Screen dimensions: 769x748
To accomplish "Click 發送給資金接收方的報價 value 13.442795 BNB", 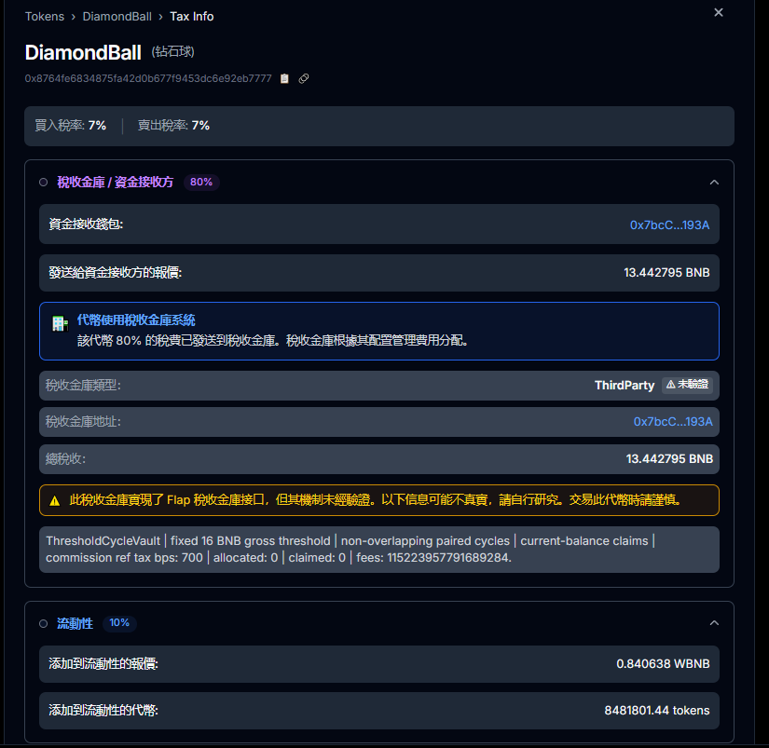I will (x=666, y=273).
